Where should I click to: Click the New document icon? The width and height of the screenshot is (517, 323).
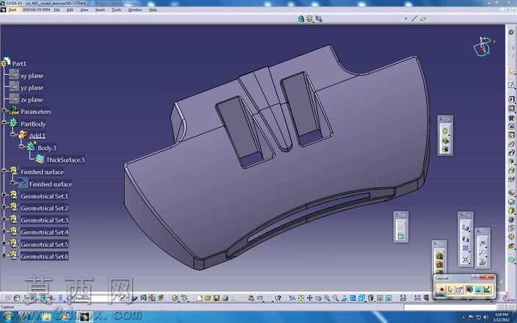click(x=199, y=298)
